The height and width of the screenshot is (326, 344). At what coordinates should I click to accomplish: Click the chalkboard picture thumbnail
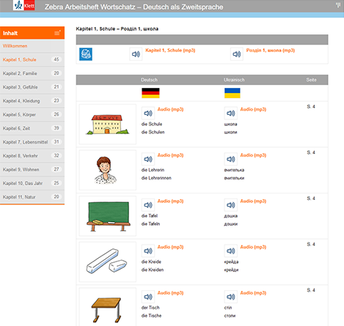[108, 216]
